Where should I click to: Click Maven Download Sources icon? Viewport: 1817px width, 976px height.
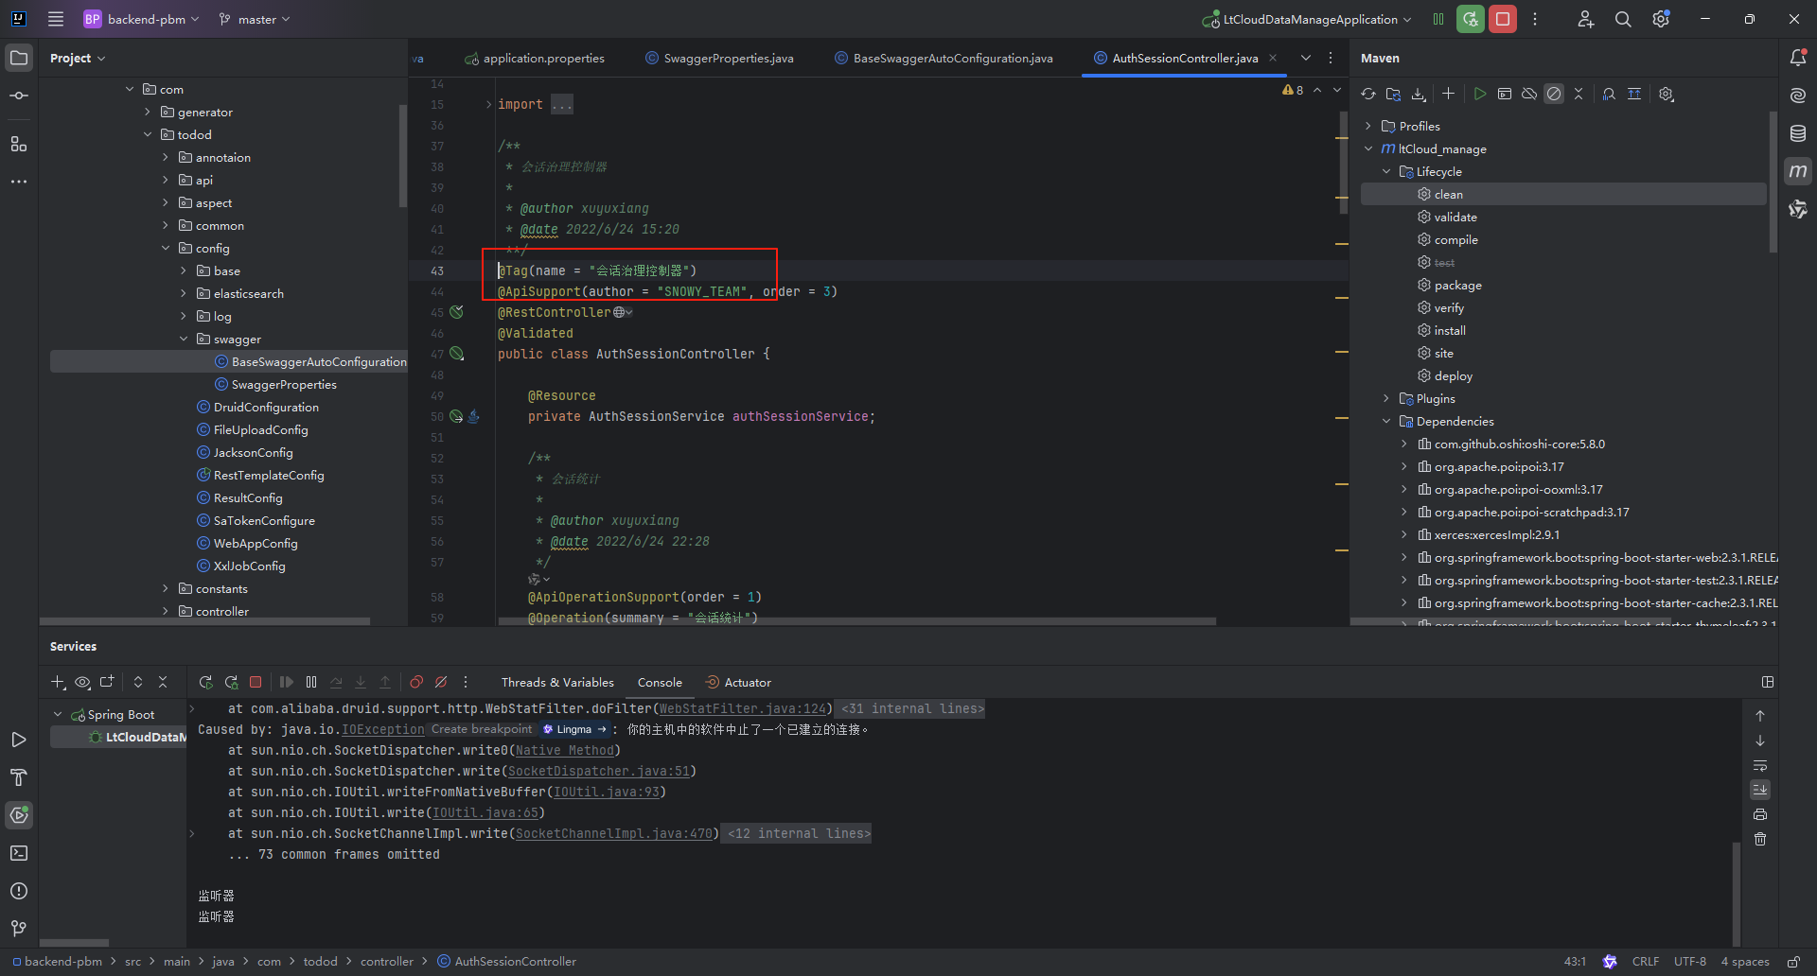click(x=1419, y=94)
